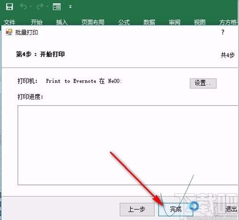Click the Save icon in the quick access toolbar
239x220 pixels.
pyautogui.click(x=10, y=7)
